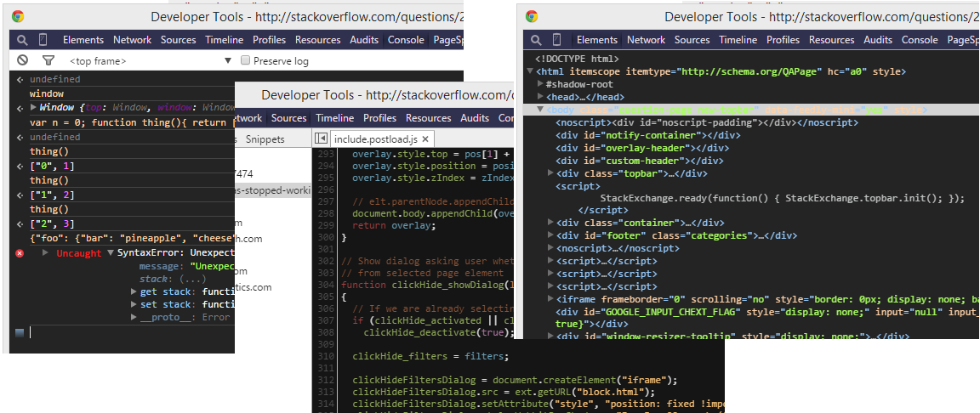Clear the console with the ban icon
The width and height of the screenshot is (980, 413).
pyautogui.click(x=22, y=60)
